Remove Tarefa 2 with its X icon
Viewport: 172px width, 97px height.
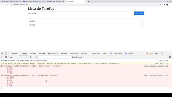(141, 25)
